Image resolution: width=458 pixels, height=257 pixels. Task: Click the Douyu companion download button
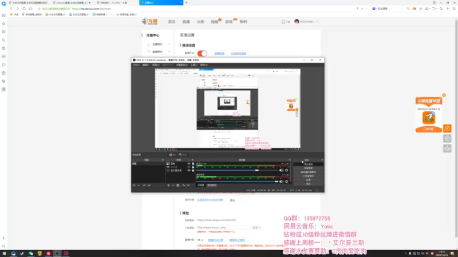429,129
